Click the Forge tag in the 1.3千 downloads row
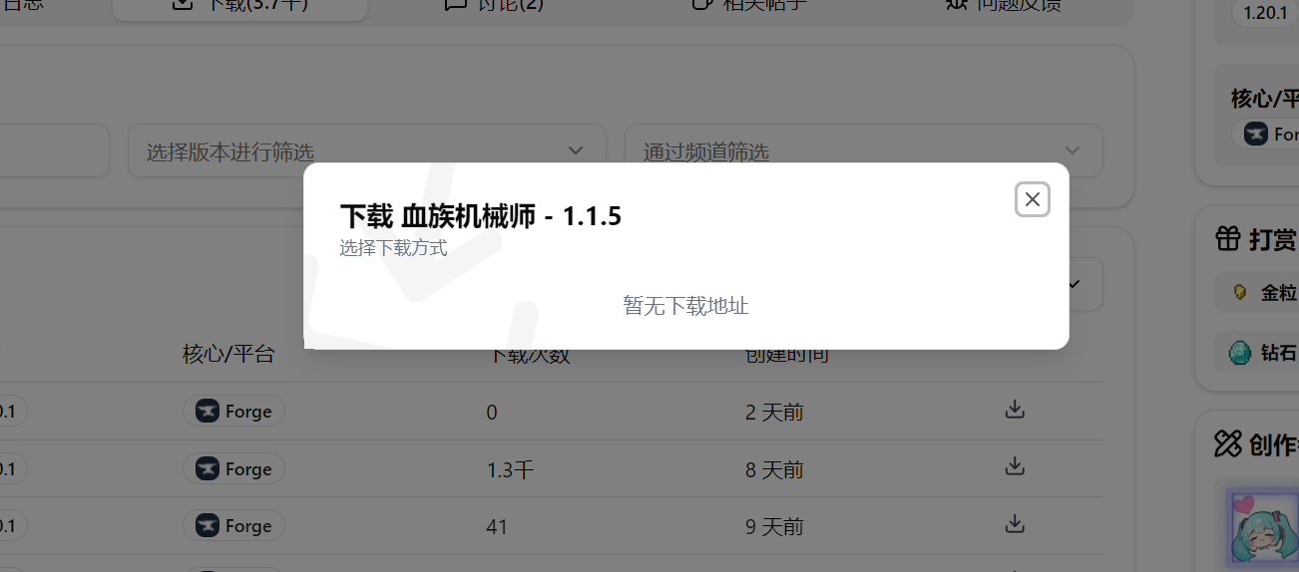 click(x=233, y=468)
